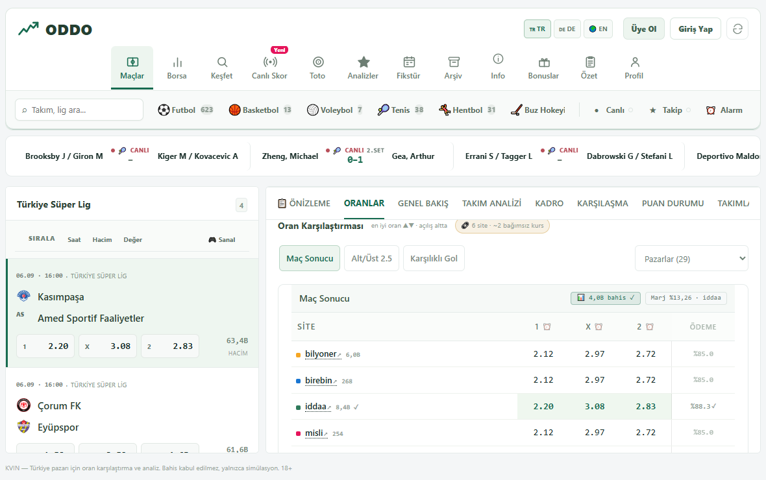Filter by Voleybol sport

[334, 110]
